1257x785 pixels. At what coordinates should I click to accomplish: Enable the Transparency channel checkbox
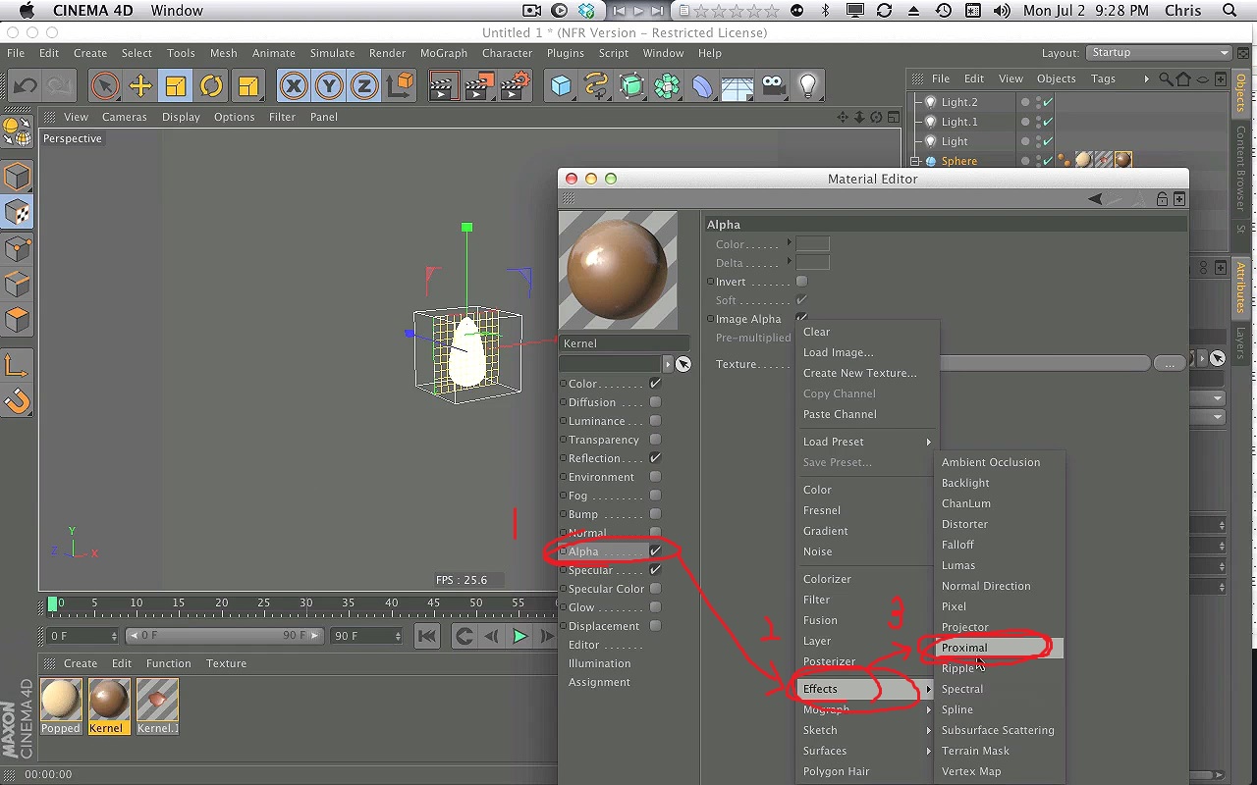(655, 440)
